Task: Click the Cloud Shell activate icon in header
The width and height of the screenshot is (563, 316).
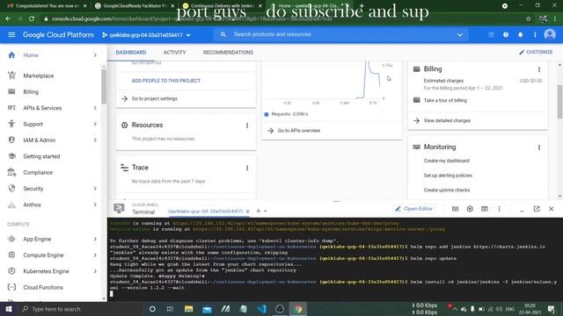Action: [x=491, y=35]
